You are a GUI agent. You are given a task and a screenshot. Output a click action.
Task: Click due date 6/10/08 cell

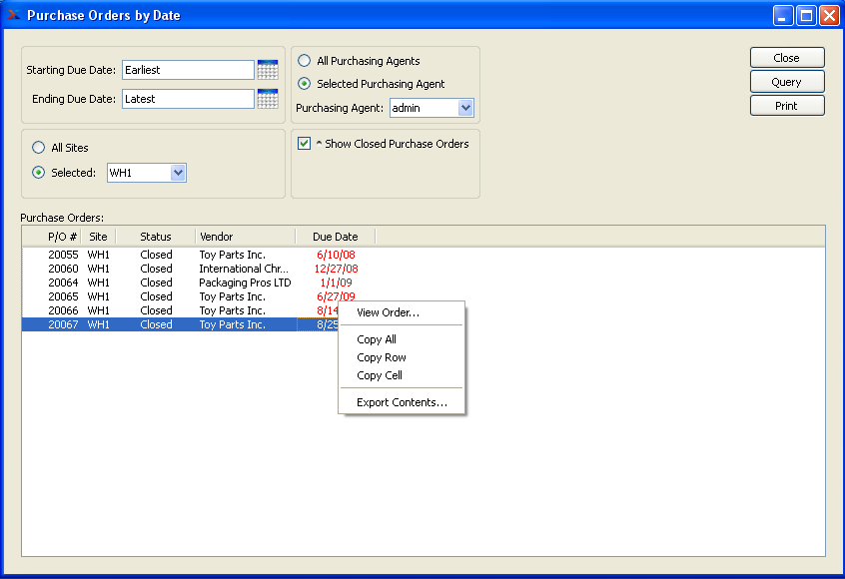[336, 255]
